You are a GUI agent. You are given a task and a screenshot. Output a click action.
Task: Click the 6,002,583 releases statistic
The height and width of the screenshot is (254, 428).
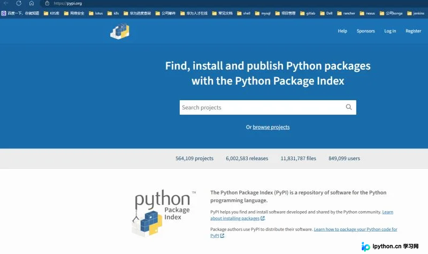pos(247,158)
